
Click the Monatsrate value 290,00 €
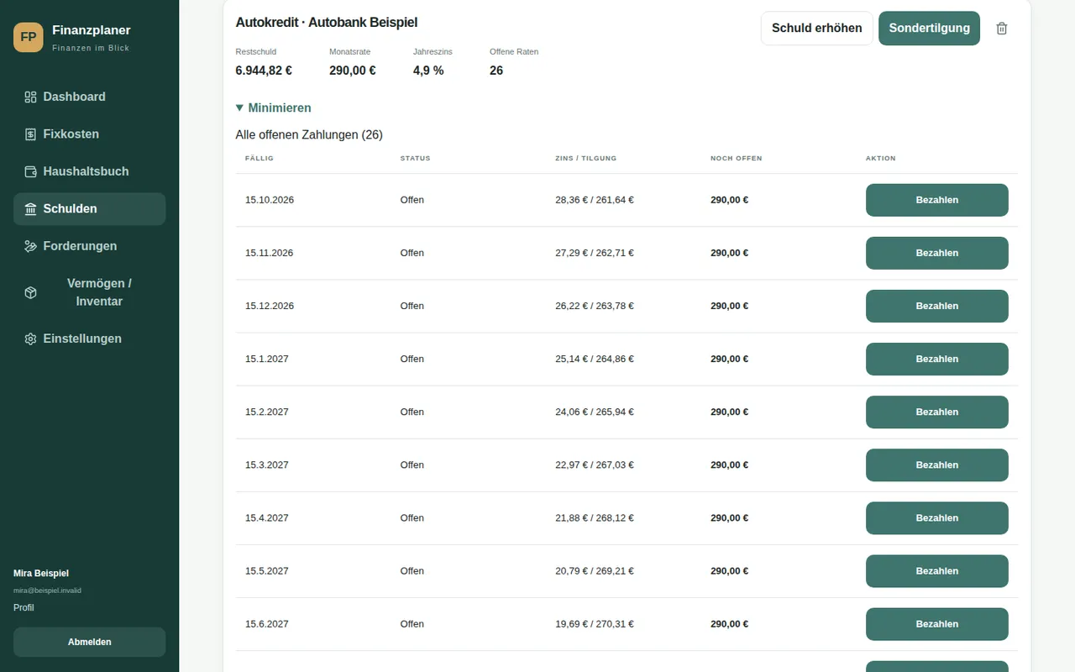353,71
